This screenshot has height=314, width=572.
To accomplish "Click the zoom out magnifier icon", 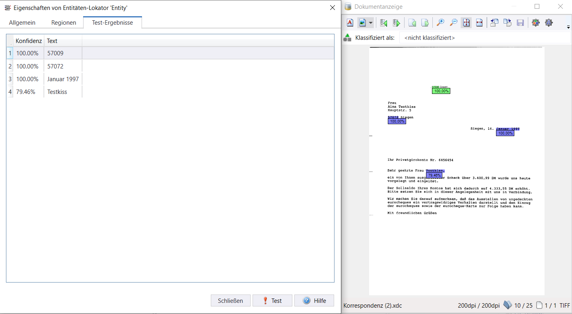I will 453,23.
